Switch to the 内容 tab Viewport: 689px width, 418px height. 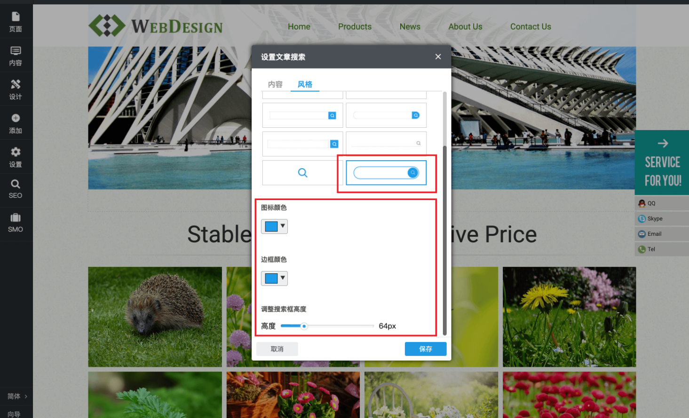tap(275, 85)
